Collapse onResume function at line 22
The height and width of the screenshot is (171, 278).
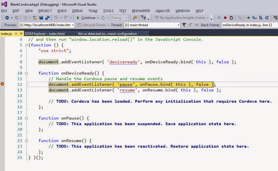point(26,141)
